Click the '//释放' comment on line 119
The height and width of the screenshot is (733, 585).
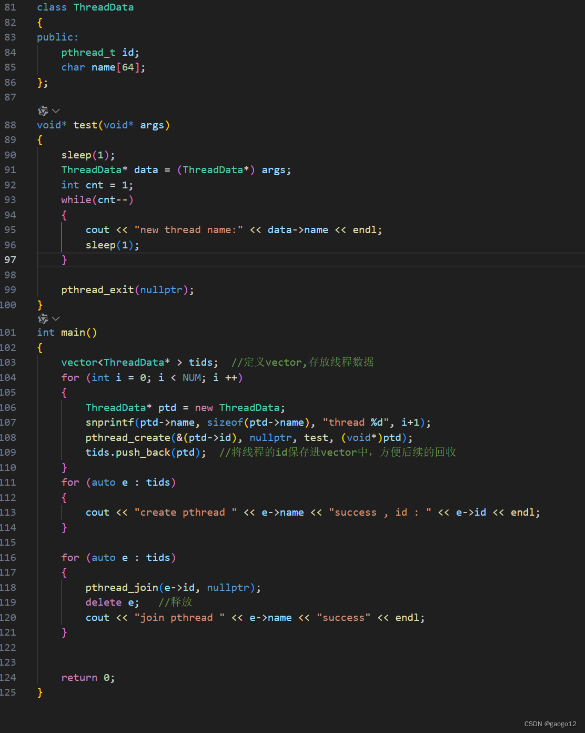tap(175, 603)
